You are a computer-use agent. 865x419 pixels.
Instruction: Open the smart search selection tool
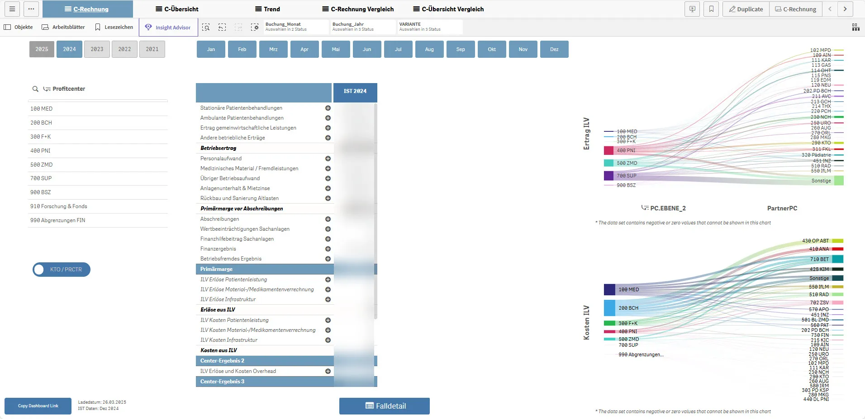point(206,28)
